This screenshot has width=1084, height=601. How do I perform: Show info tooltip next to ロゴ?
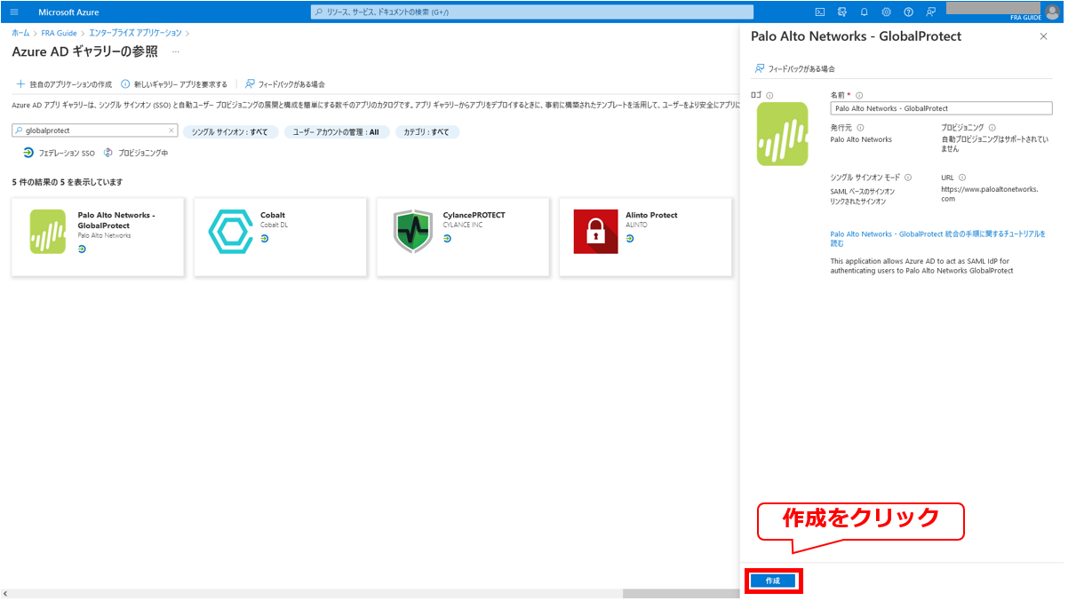click(x=769, y=95)
